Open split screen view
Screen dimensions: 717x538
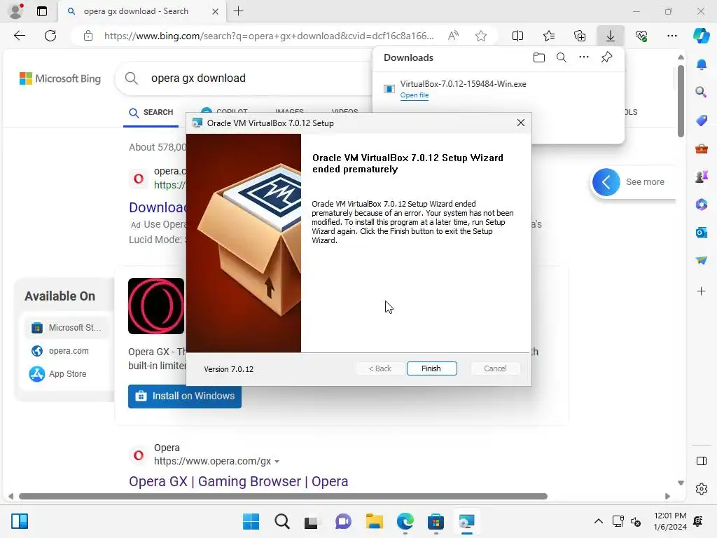click(x=517, y=36)
